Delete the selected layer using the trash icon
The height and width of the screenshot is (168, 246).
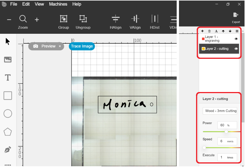[209, 31]
